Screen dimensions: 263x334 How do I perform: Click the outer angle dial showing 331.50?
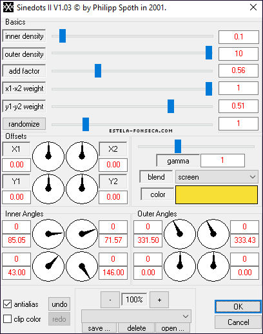(x=180, y=235)
